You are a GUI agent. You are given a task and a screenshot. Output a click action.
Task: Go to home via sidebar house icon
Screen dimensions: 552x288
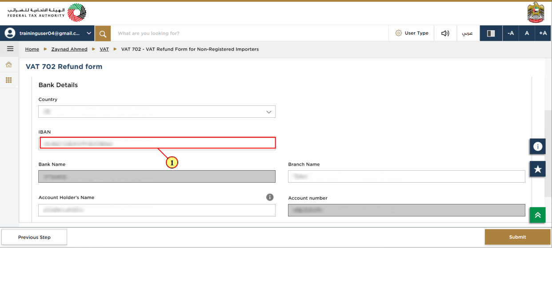[x=8, y=65]
